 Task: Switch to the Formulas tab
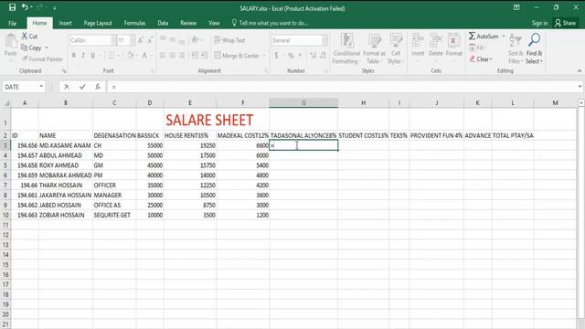(134, 23)
